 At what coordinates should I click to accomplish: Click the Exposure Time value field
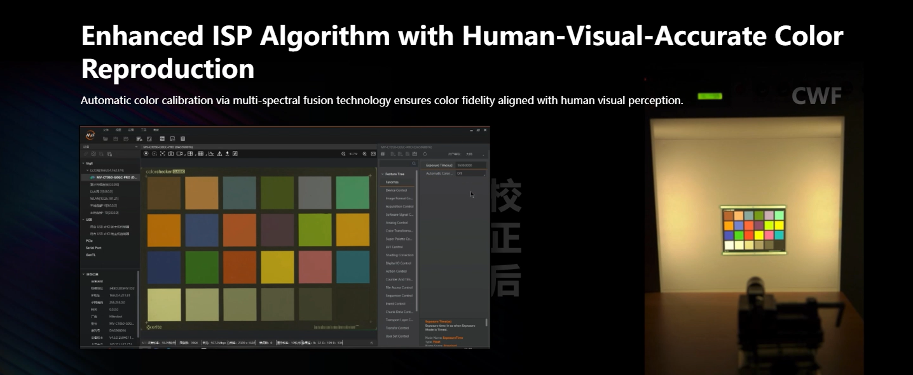[x=470, y=166]
